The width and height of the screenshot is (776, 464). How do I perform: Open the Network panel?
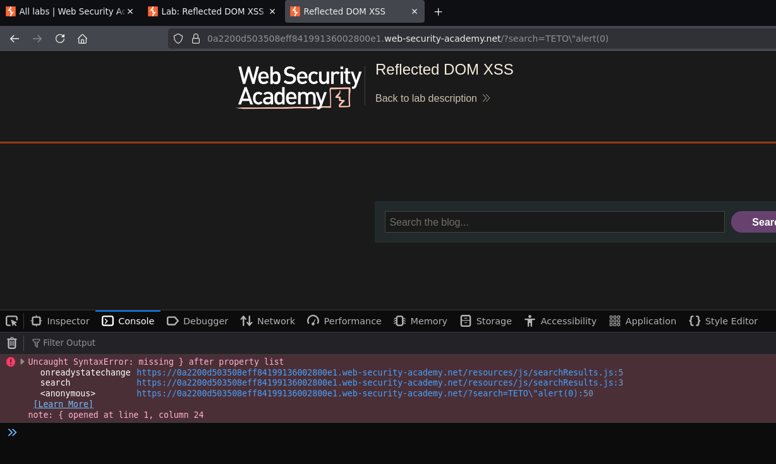click(x=267, y=321)
